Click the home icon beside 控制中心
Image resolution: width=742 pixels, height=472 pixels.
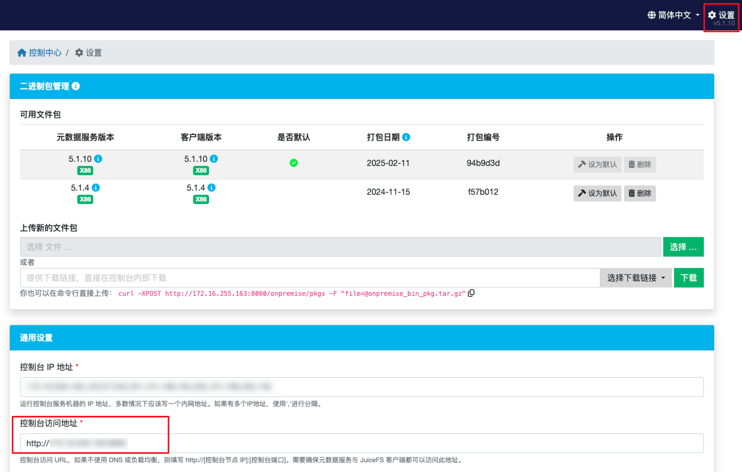tap(21, 52)
